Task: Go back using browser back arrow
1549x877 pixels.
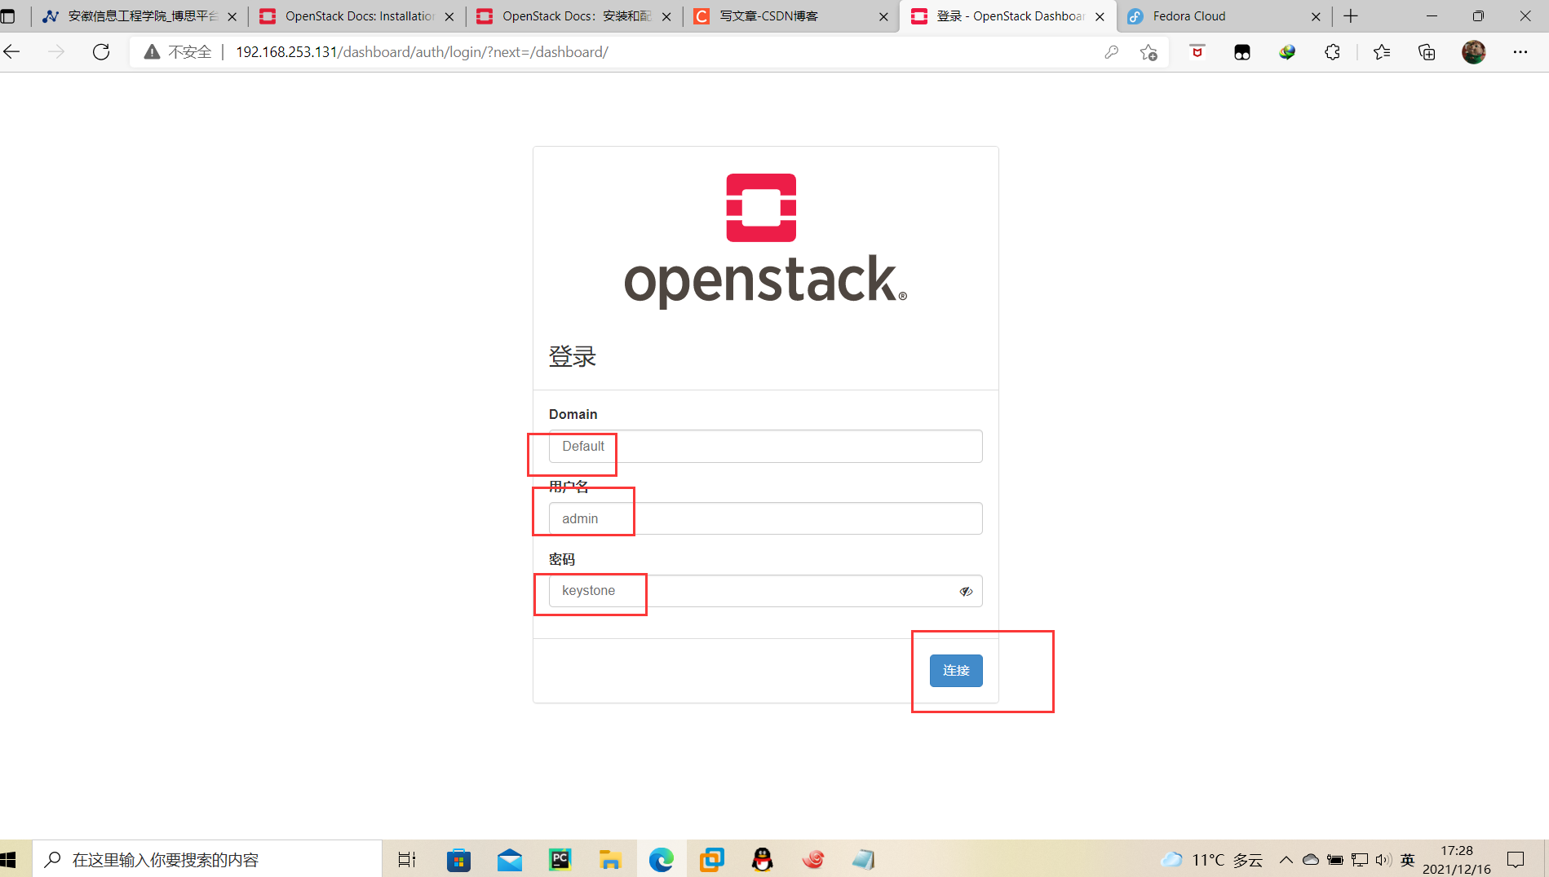Action: [12, 52]
